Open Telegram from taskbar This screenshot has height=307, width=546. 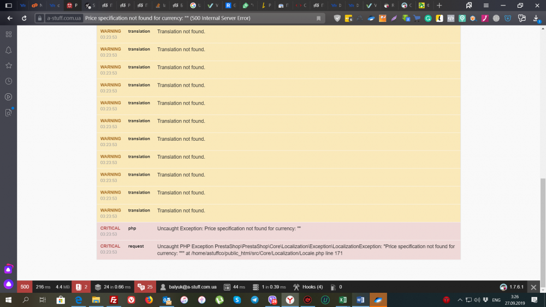coord(254,300)
